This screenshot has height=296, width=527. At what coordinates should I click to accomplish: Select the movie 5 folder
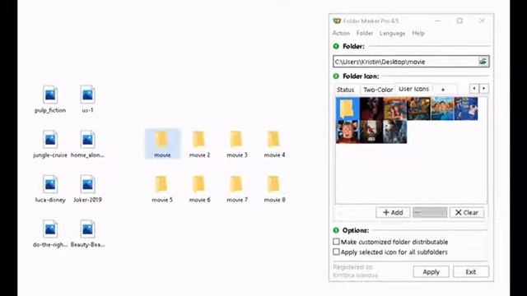[x=162, y=189]
